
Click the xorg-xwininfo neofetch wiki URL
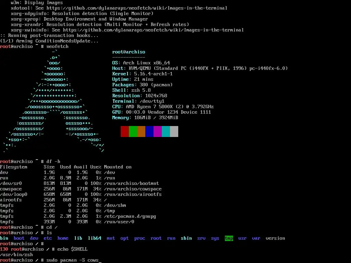pos(153,30)
